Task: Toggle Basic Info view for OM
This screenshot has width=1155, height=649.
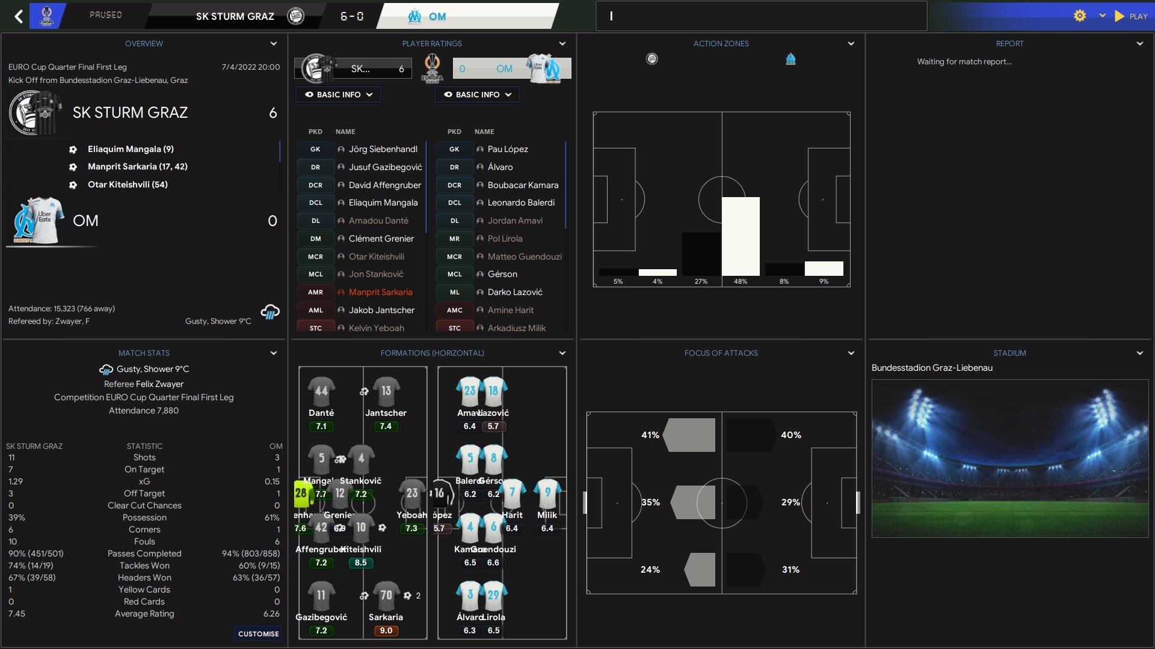Action: click(477, 94)
